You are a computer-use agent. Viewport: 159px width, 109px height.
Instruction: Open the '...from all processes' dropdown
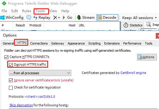click(x=40, y=73)
